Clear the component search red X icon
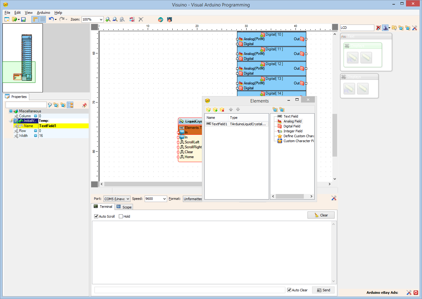 coord(379,28)
